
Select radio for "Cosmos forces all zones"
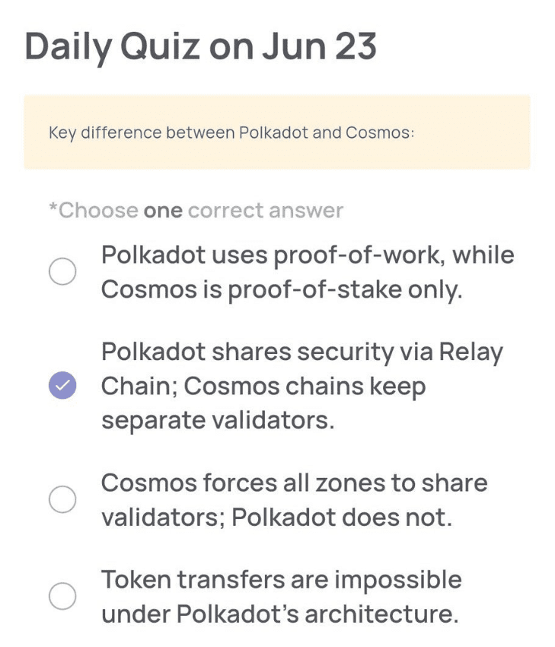(x=62, y=500)
